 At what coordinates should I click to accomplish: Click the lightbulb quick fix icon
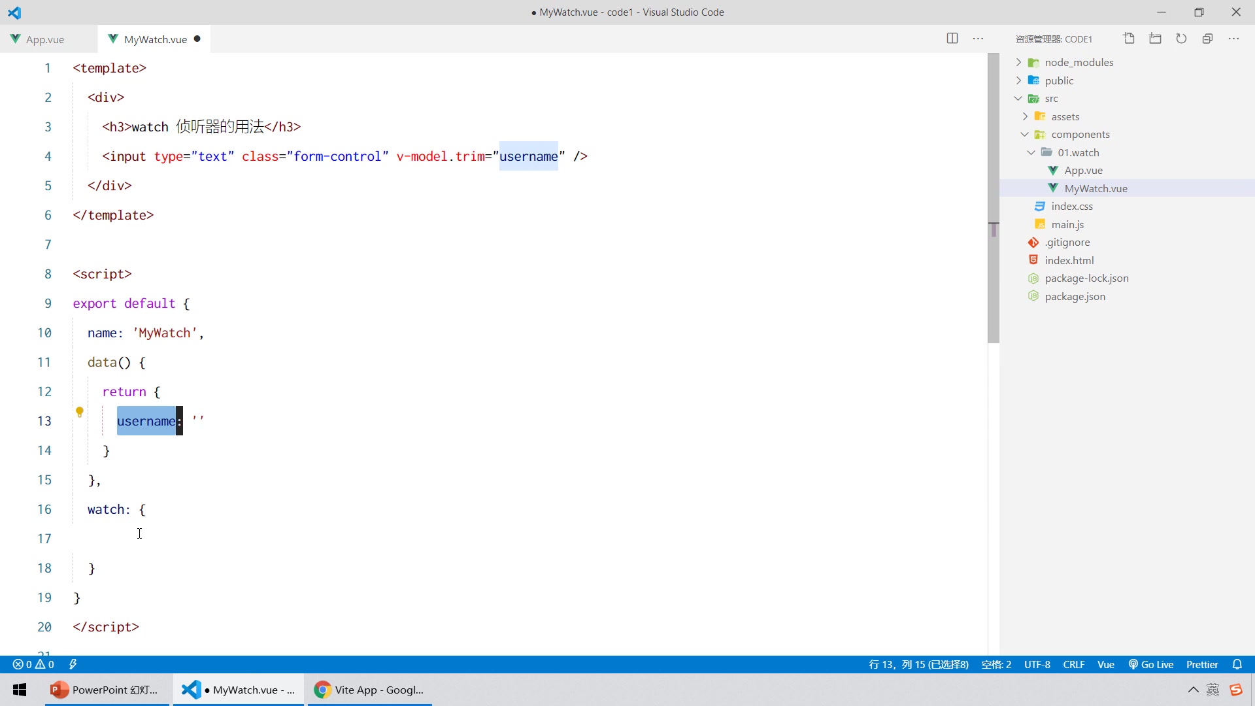coord(80,412)
